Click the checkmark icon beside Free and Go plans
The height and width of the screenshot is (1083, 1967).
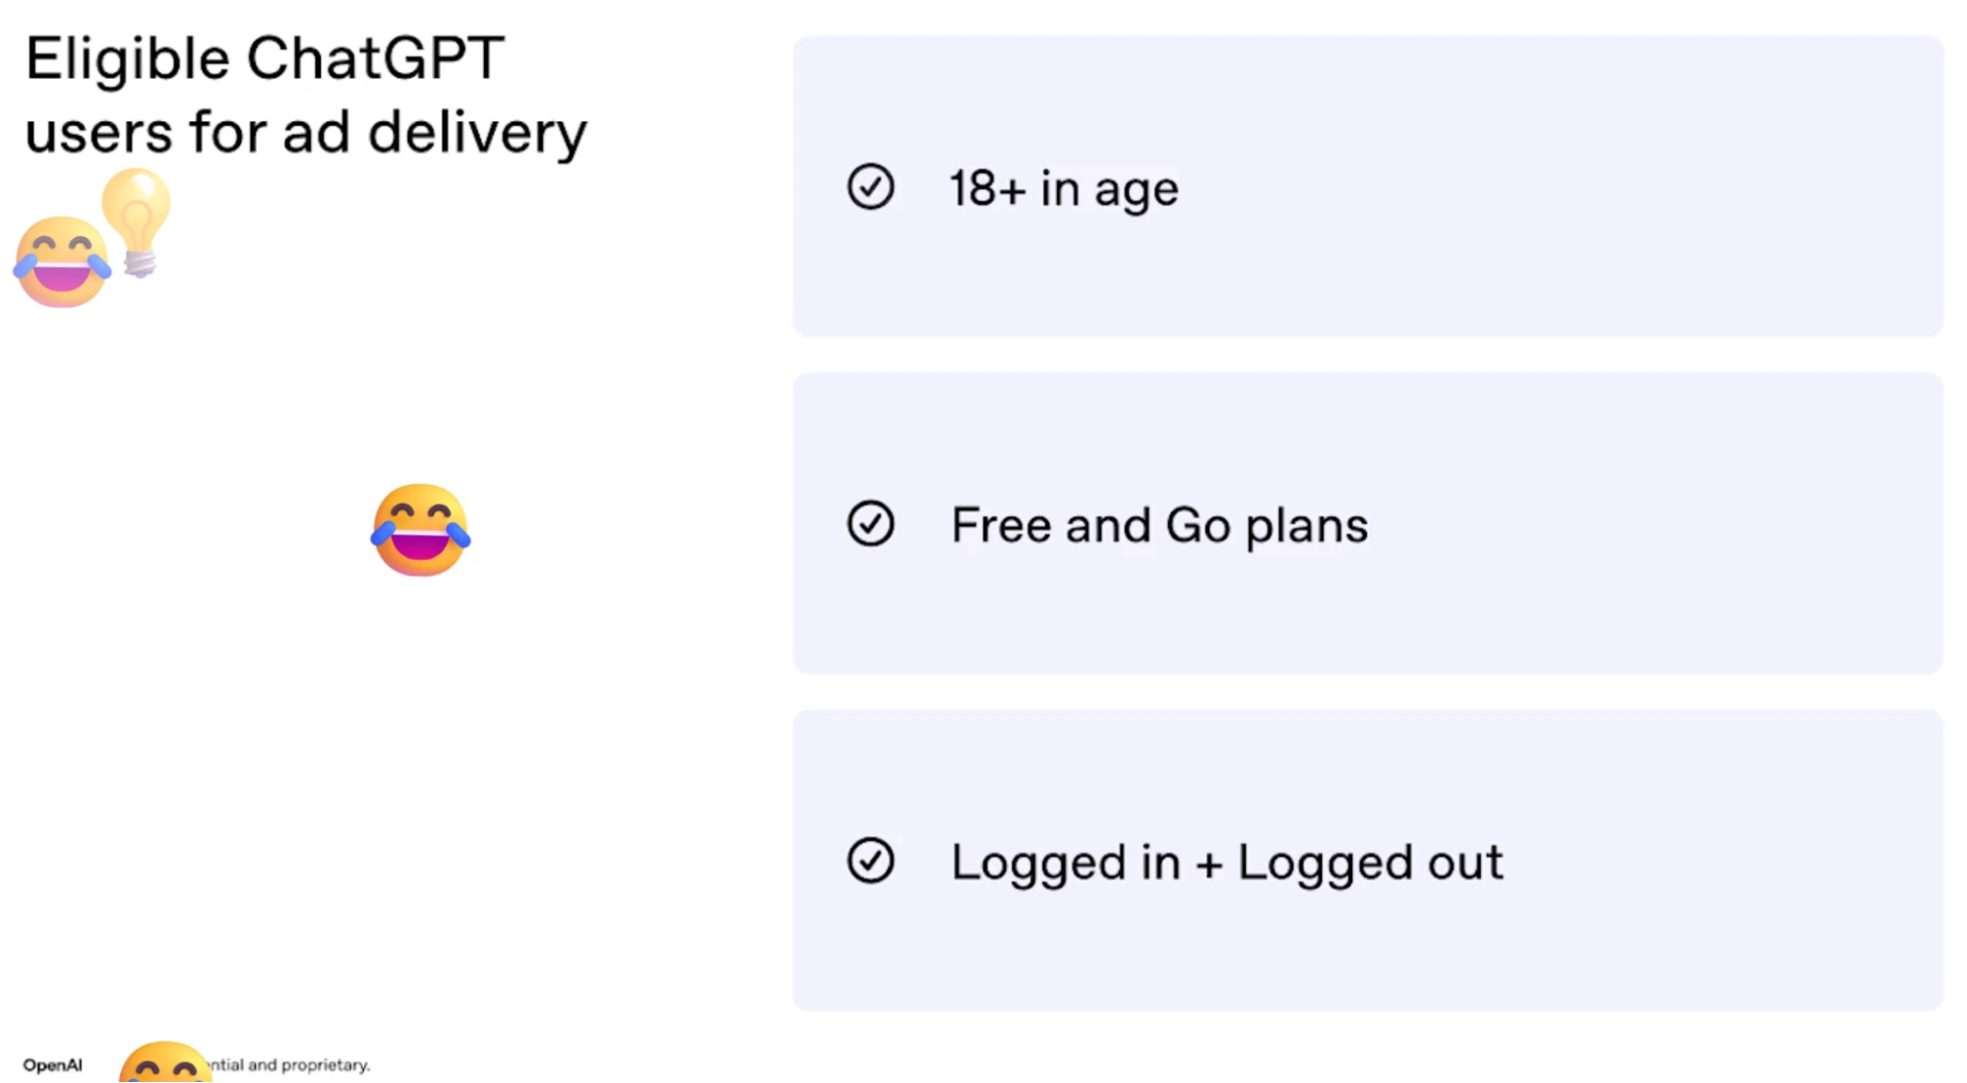pos(871,523)
